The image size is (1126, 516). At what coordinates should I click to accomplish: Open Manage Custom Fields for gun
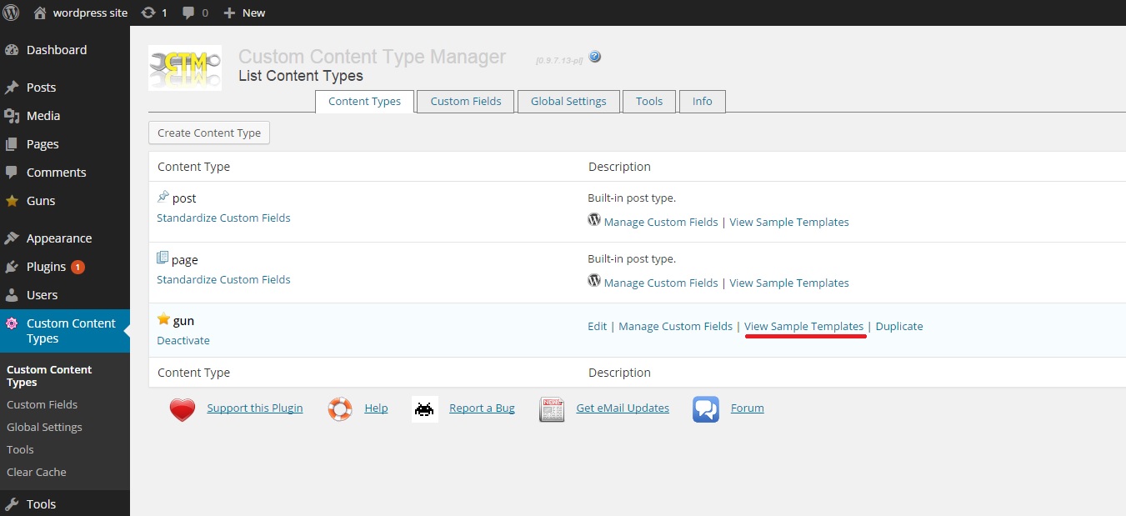pos(676,327)
